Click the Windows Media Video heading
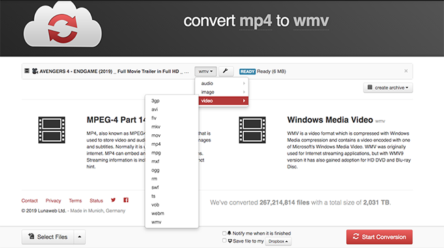 [330, 120]
